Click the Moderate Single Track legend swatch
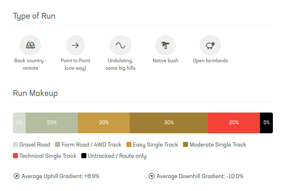The image size is (287, 191). click(x=186, y=144)
